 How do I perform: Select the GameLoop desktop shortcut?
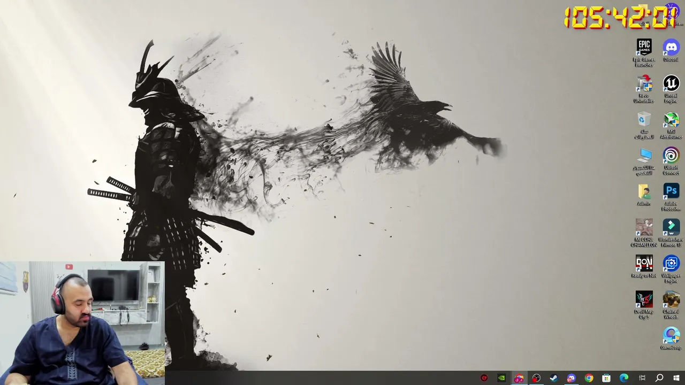671,339
